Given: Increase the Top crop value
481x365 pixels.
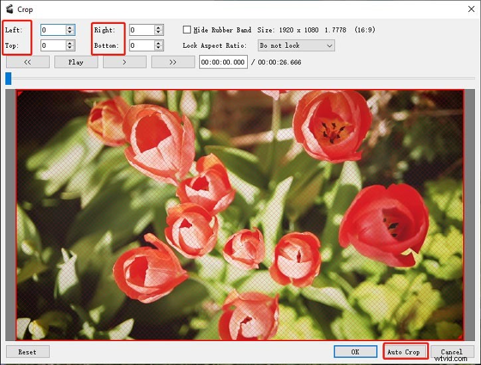Looking at the screenshot, I should click(70, 43).
